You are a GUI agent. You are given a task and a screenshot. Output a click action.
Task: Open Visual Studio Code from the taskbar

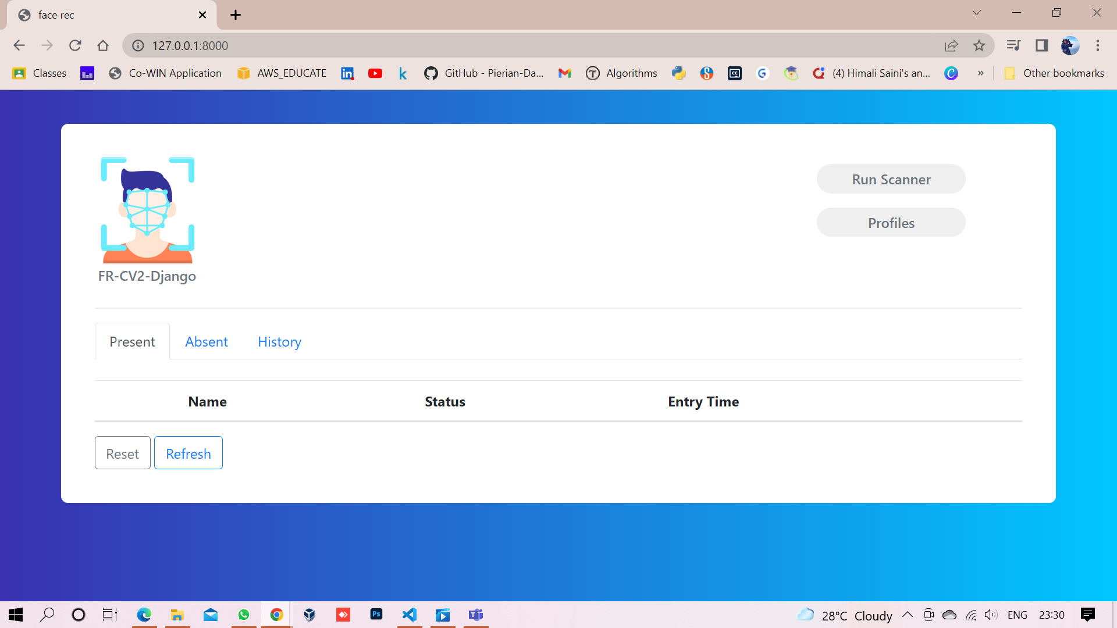pyautogui.click(x=410, y=615)
